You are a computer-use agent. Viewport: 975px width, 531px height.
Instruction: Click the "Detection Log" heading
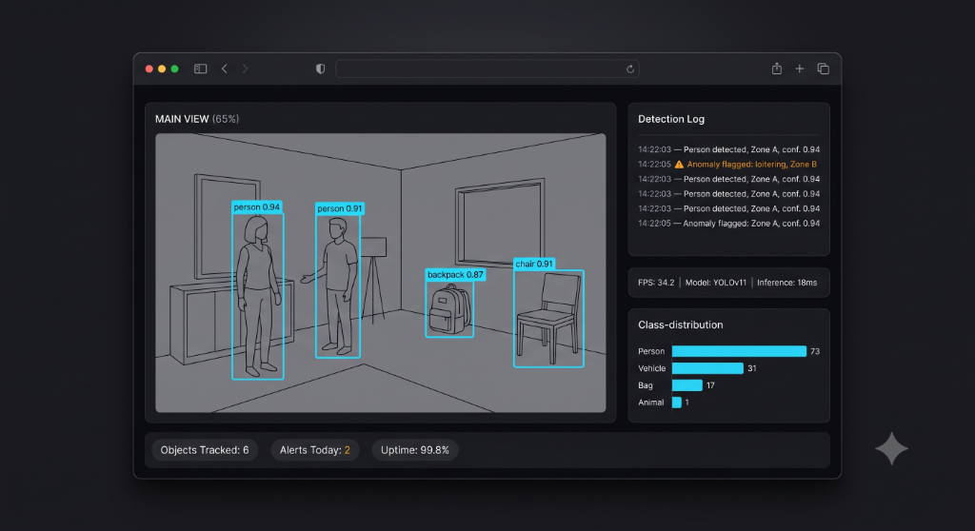coord(671,119)
